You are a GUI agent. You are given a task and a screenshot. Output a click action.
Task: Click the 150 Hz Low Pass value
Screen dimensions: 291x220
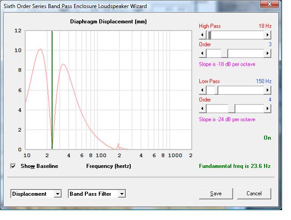click(x=264, y=81)
